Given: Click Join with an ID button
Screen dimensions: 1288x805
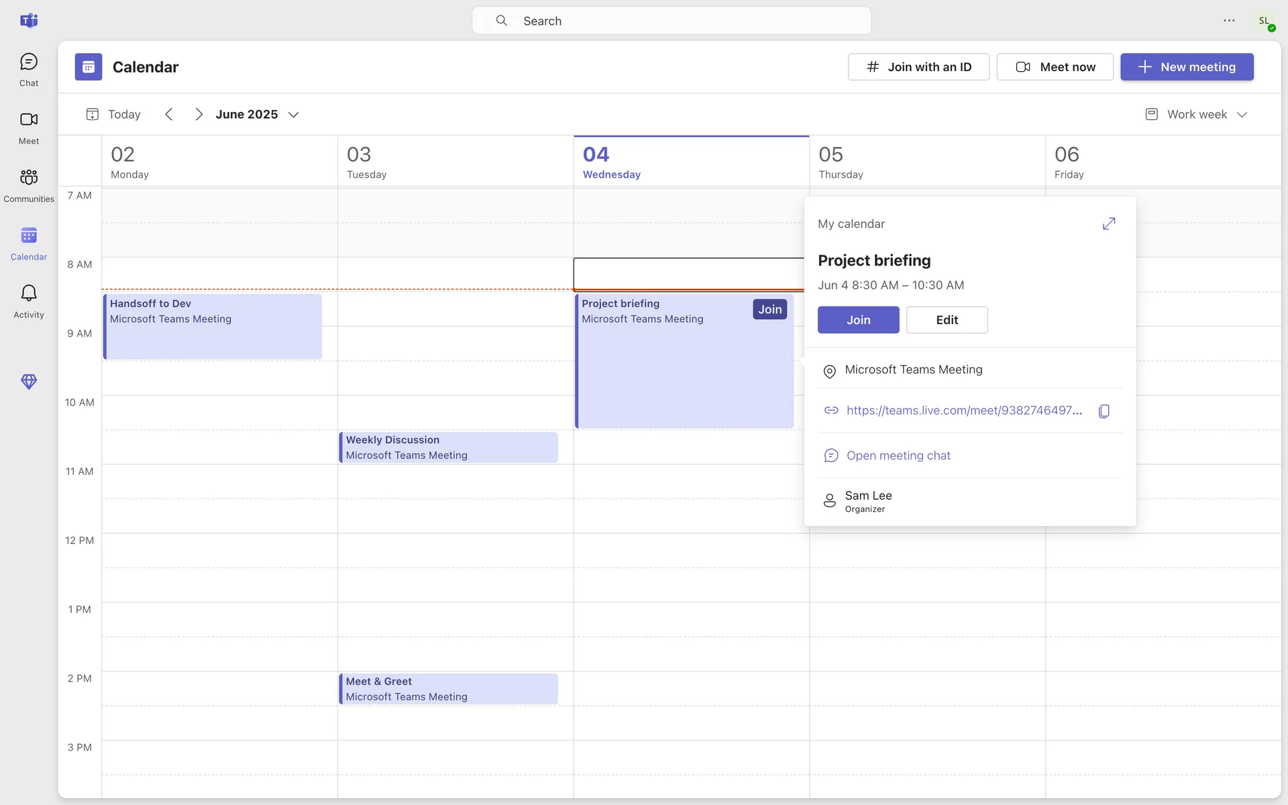Looking at the screenshot, I should pyautogui.click(x=918, y=67).
